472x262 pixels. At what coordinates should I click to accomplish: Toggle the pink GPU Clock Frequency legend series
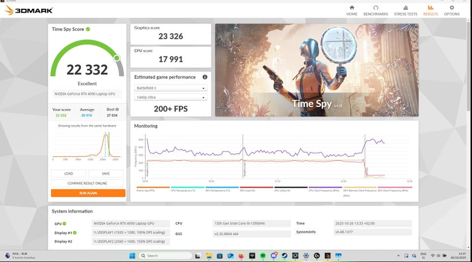point(395,189)
